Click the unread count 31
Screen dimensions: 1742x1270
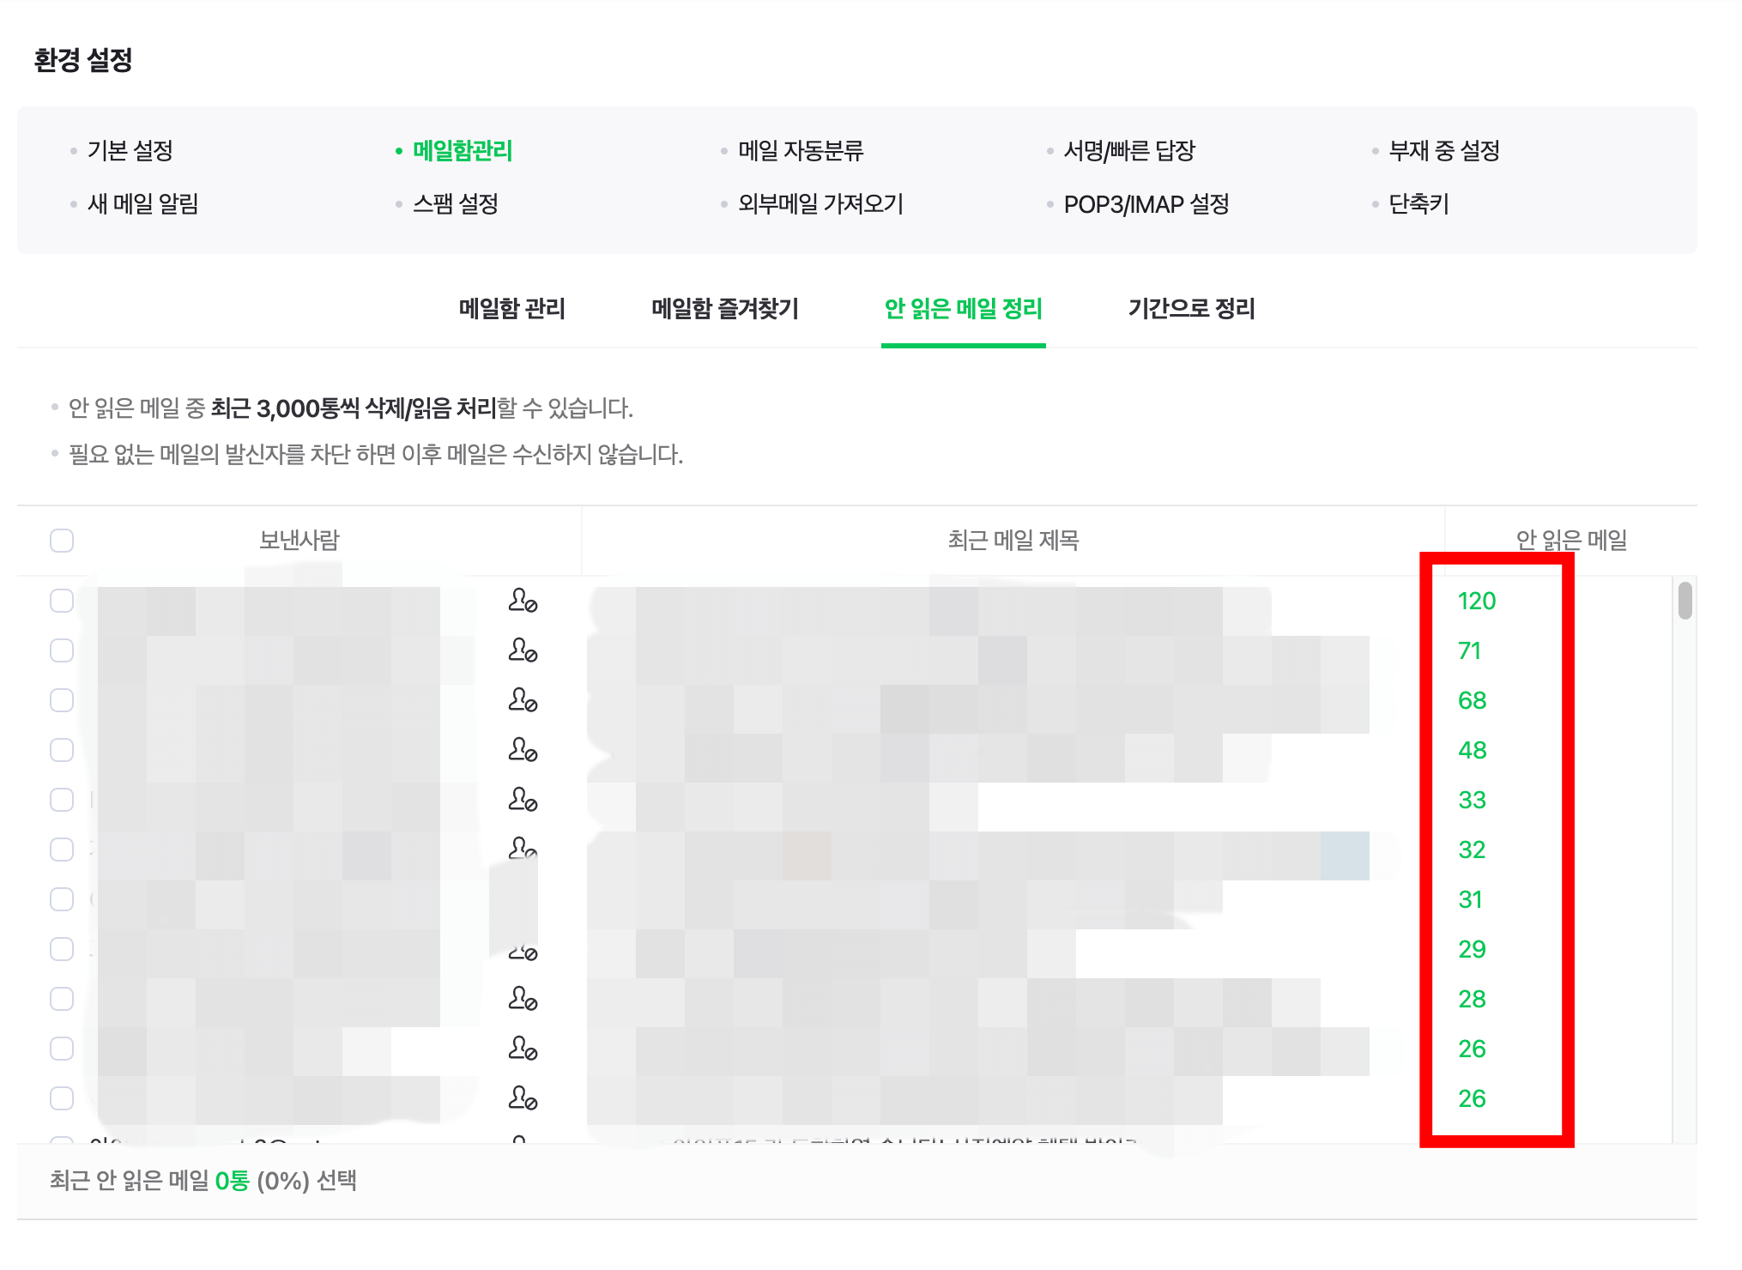1471,899
